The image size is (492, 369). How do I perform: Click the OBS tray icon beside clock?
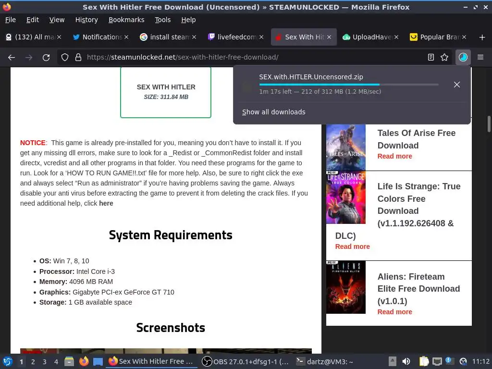(463, 362)
